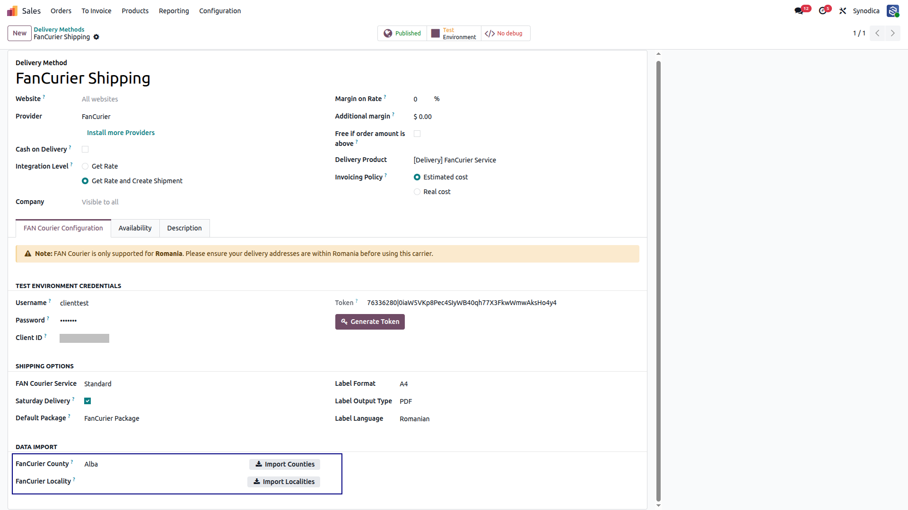908x510 pixels.
Task: Click the Test Environment square icon
Action: 436,34
